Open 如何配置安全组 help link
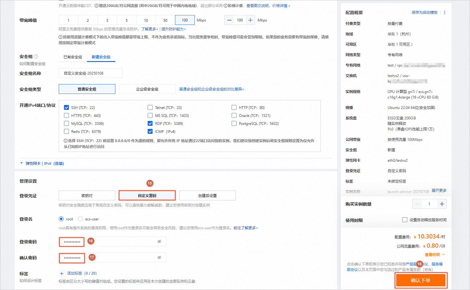470x290 pixels. pyautogui.click(x=32, y=64)
